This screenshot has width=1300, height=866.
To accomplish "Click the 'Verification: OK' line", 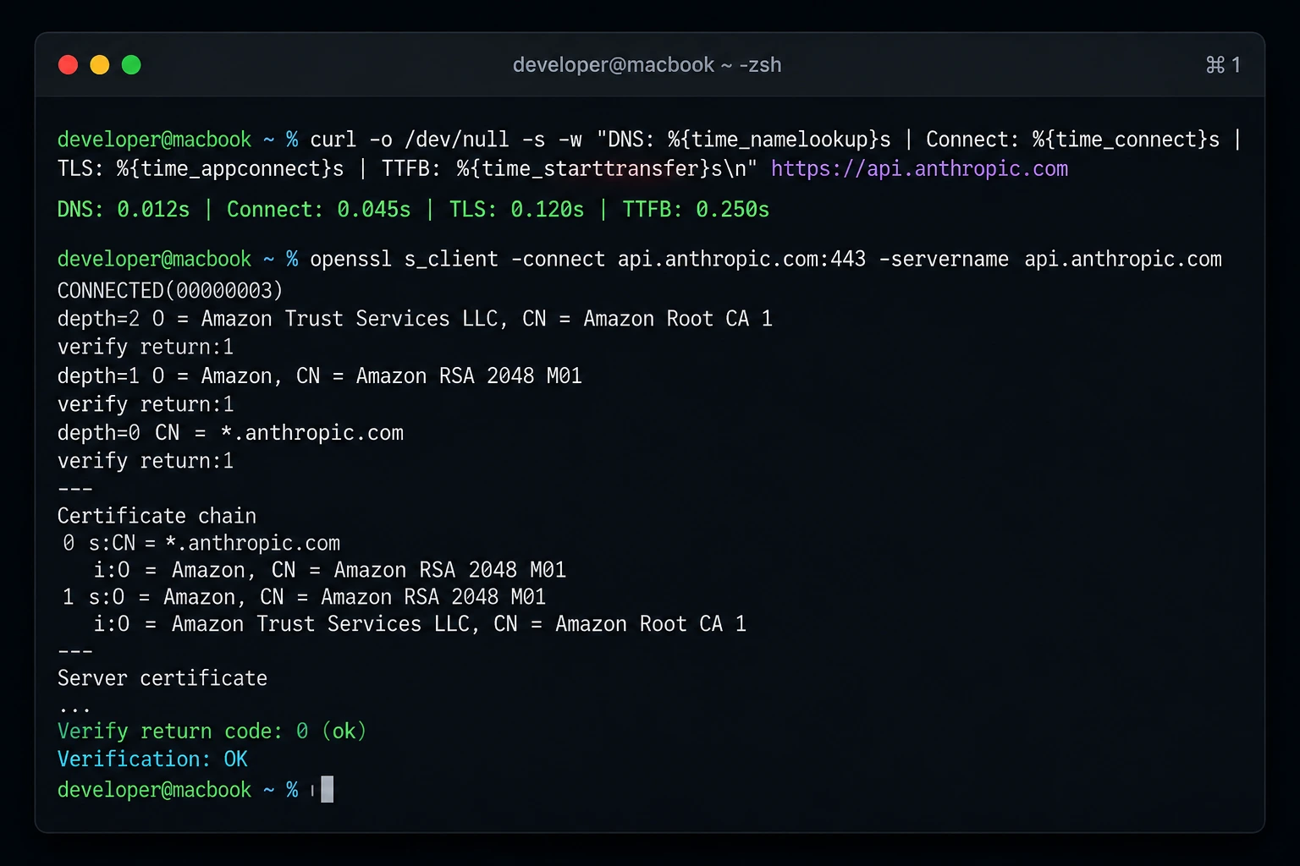I will (152, 759).
